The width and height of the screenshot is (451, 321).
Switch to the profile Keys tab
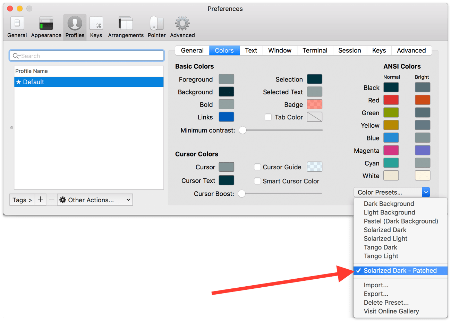pyautogui.click(x=379, y=50)
